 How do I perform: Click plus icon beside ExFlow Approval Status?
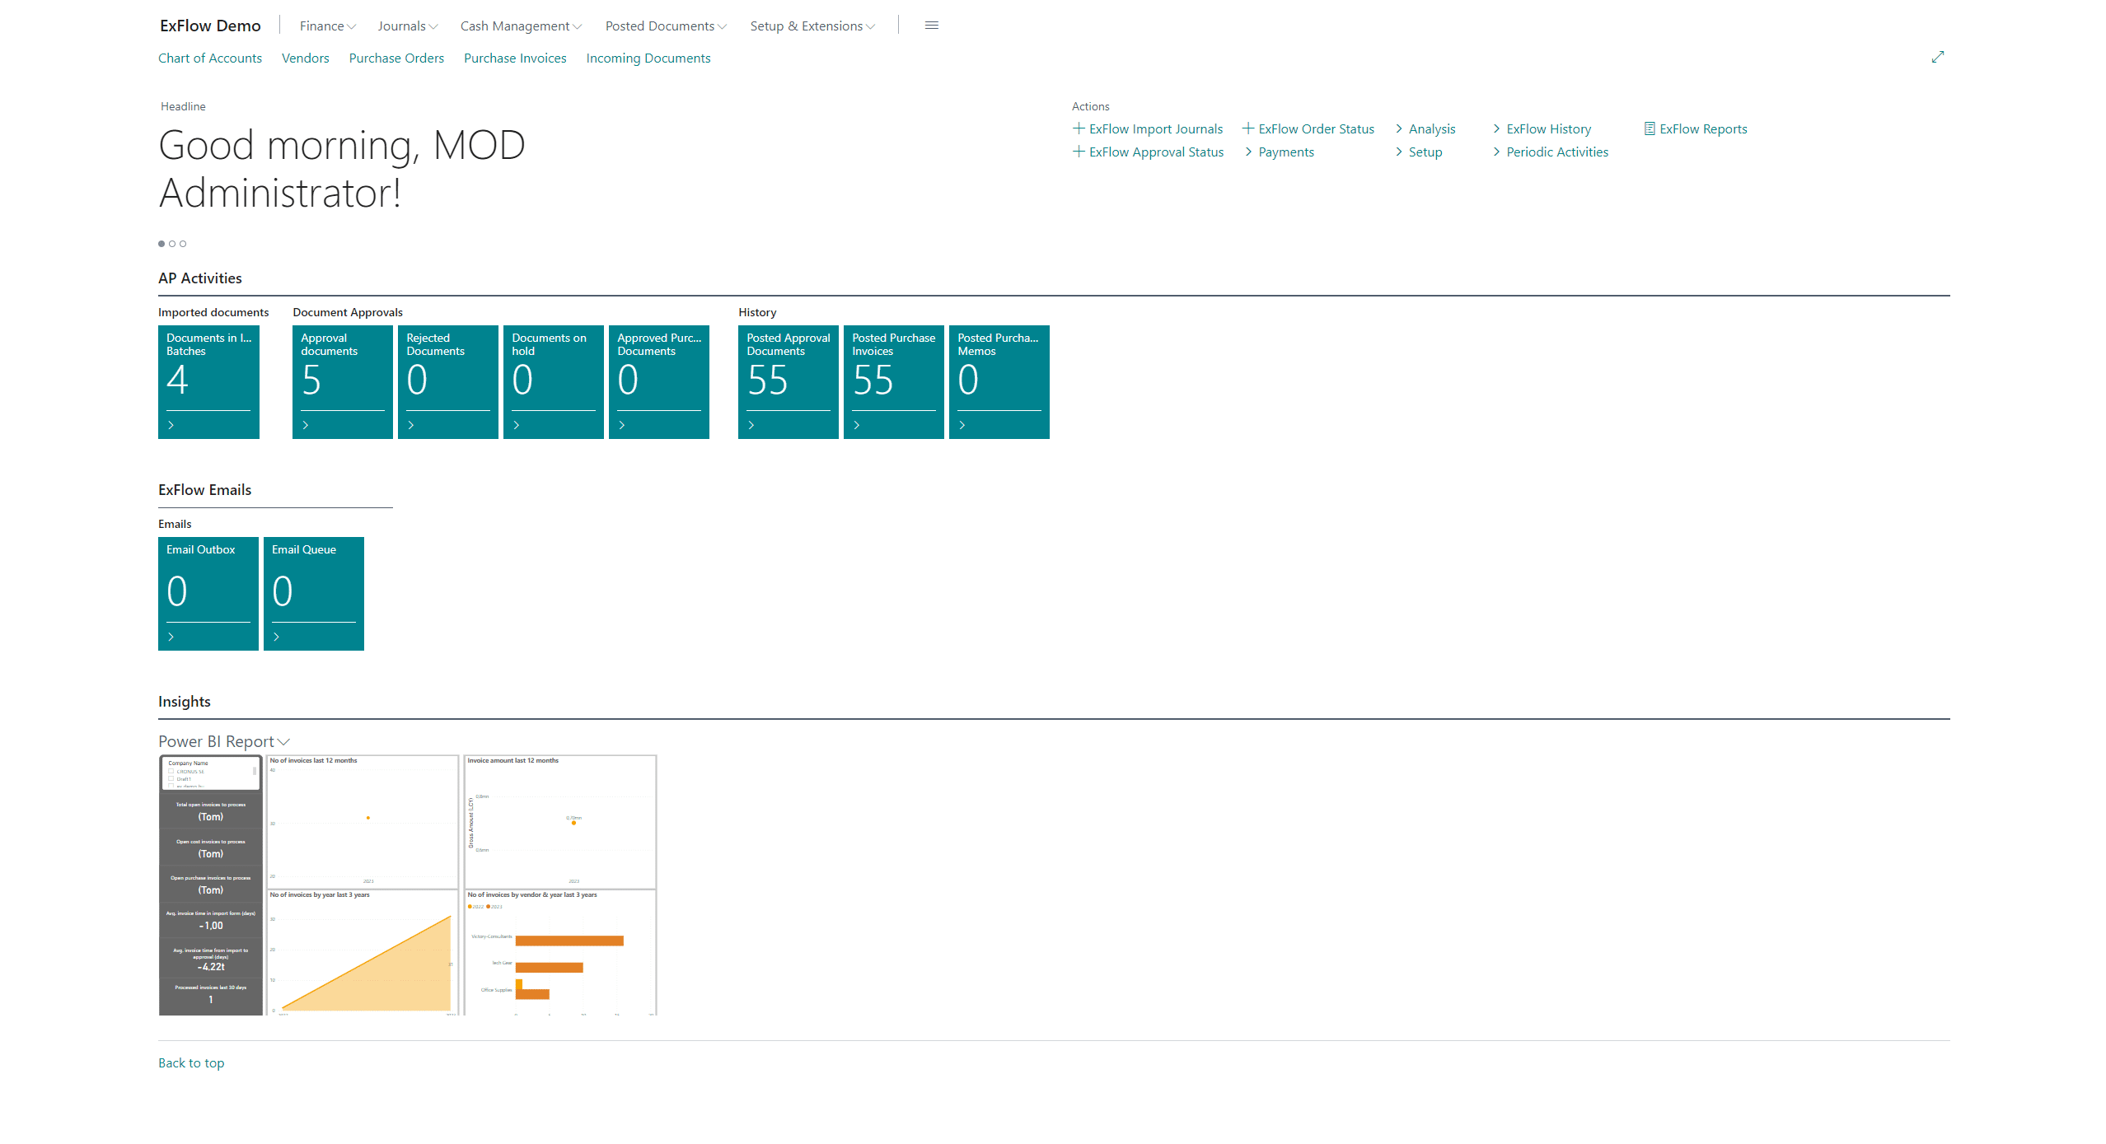click(x=1078, y=152)
